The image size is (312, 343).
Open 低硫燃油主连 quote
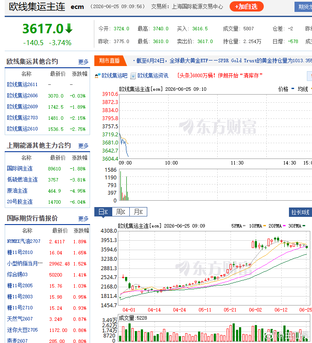point(22,179)
